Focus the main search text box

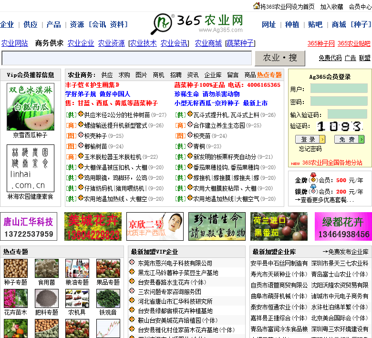click(x=127, y=58)
